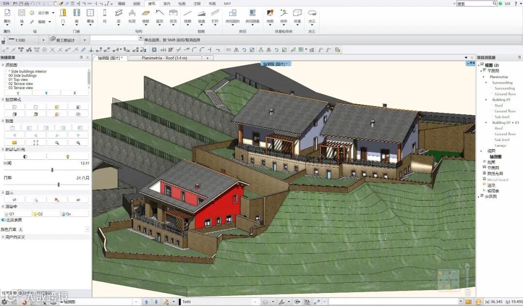Select the Wall (墙) tool in ribbon
Image resolution: width=523 pixels, height=306 pixels.
point(22,16)
